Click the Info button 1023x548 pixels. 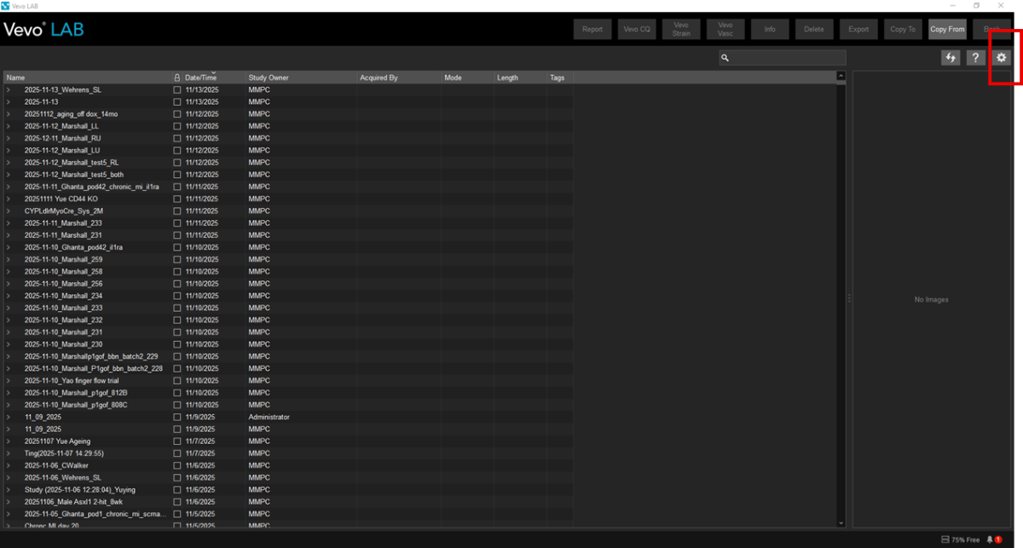tap(770, 29)
